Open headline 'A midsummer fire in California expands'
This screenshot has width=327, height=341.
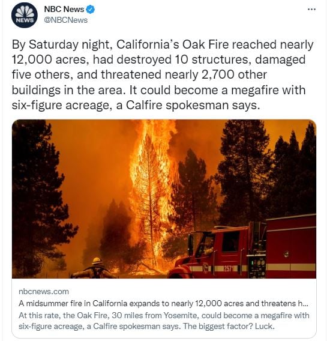tap(163, 303)
